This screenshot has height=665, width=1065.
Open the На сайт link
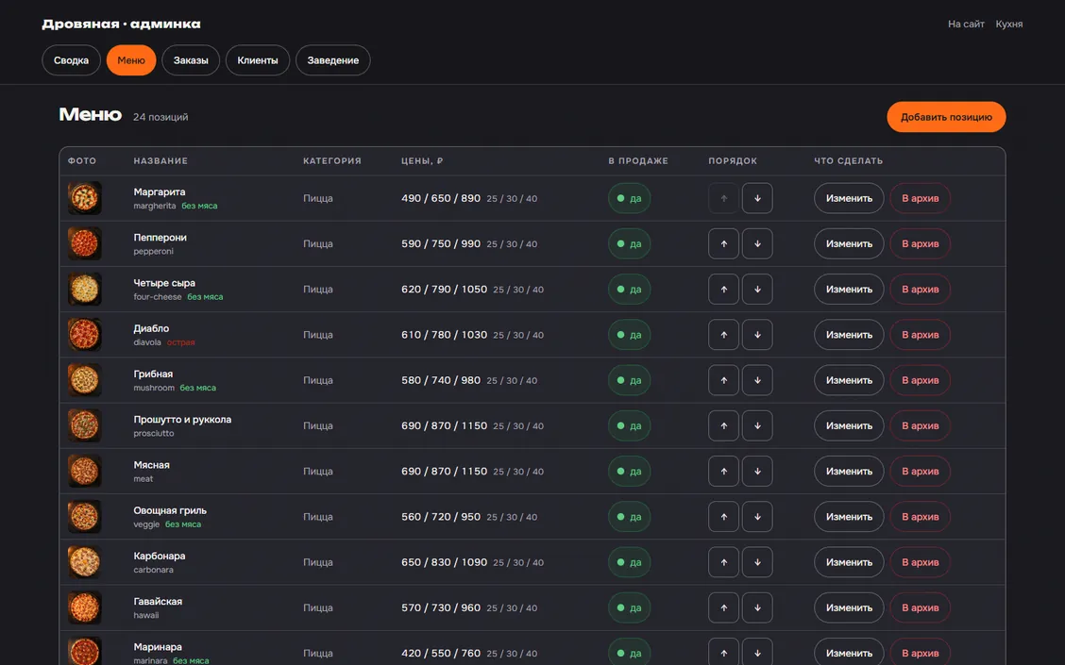tap(966, 24)
